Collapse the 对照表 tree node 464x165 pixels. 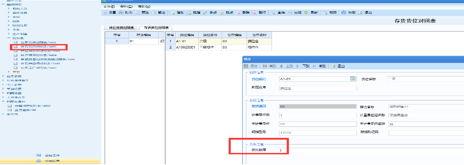[x=9, y=38]
